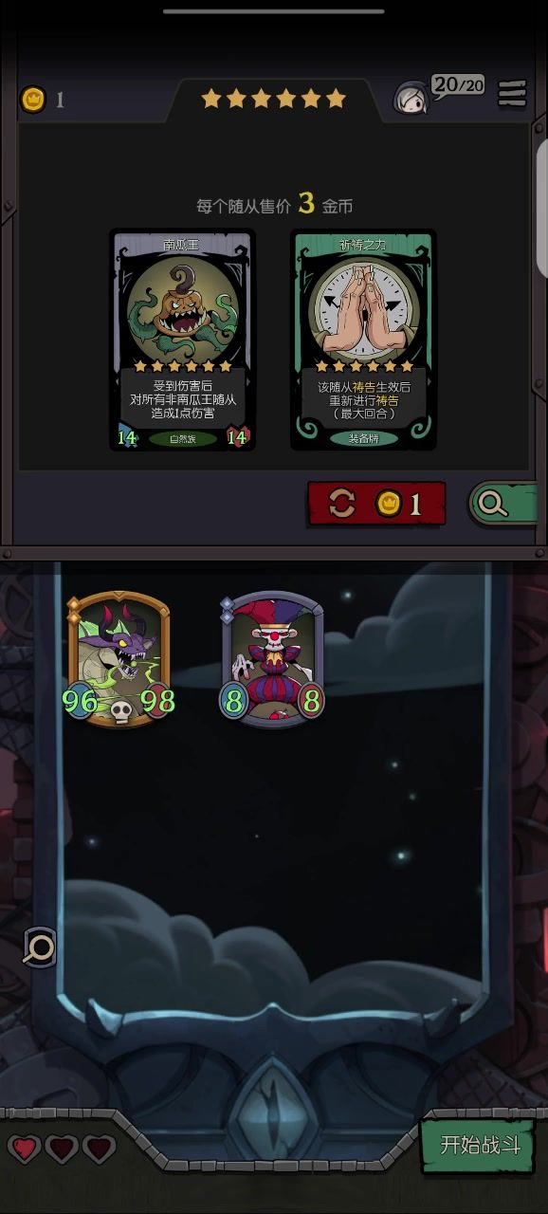The image size is (548, 1214).
Task: Start battle with 开始战斗 button
Action: [480, 1145]
